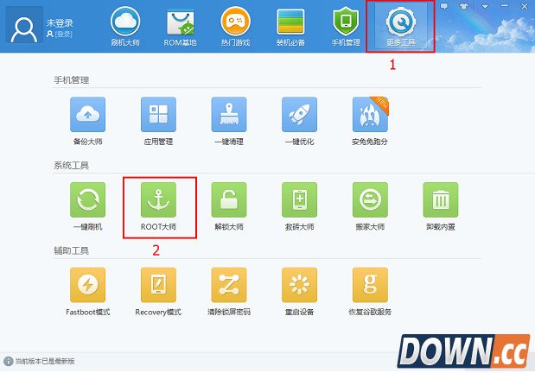Image resolution: width=535 pixels, height=373 pixels.
Task: Select the 手机管理 tab
Action: (x=346, y=26)
